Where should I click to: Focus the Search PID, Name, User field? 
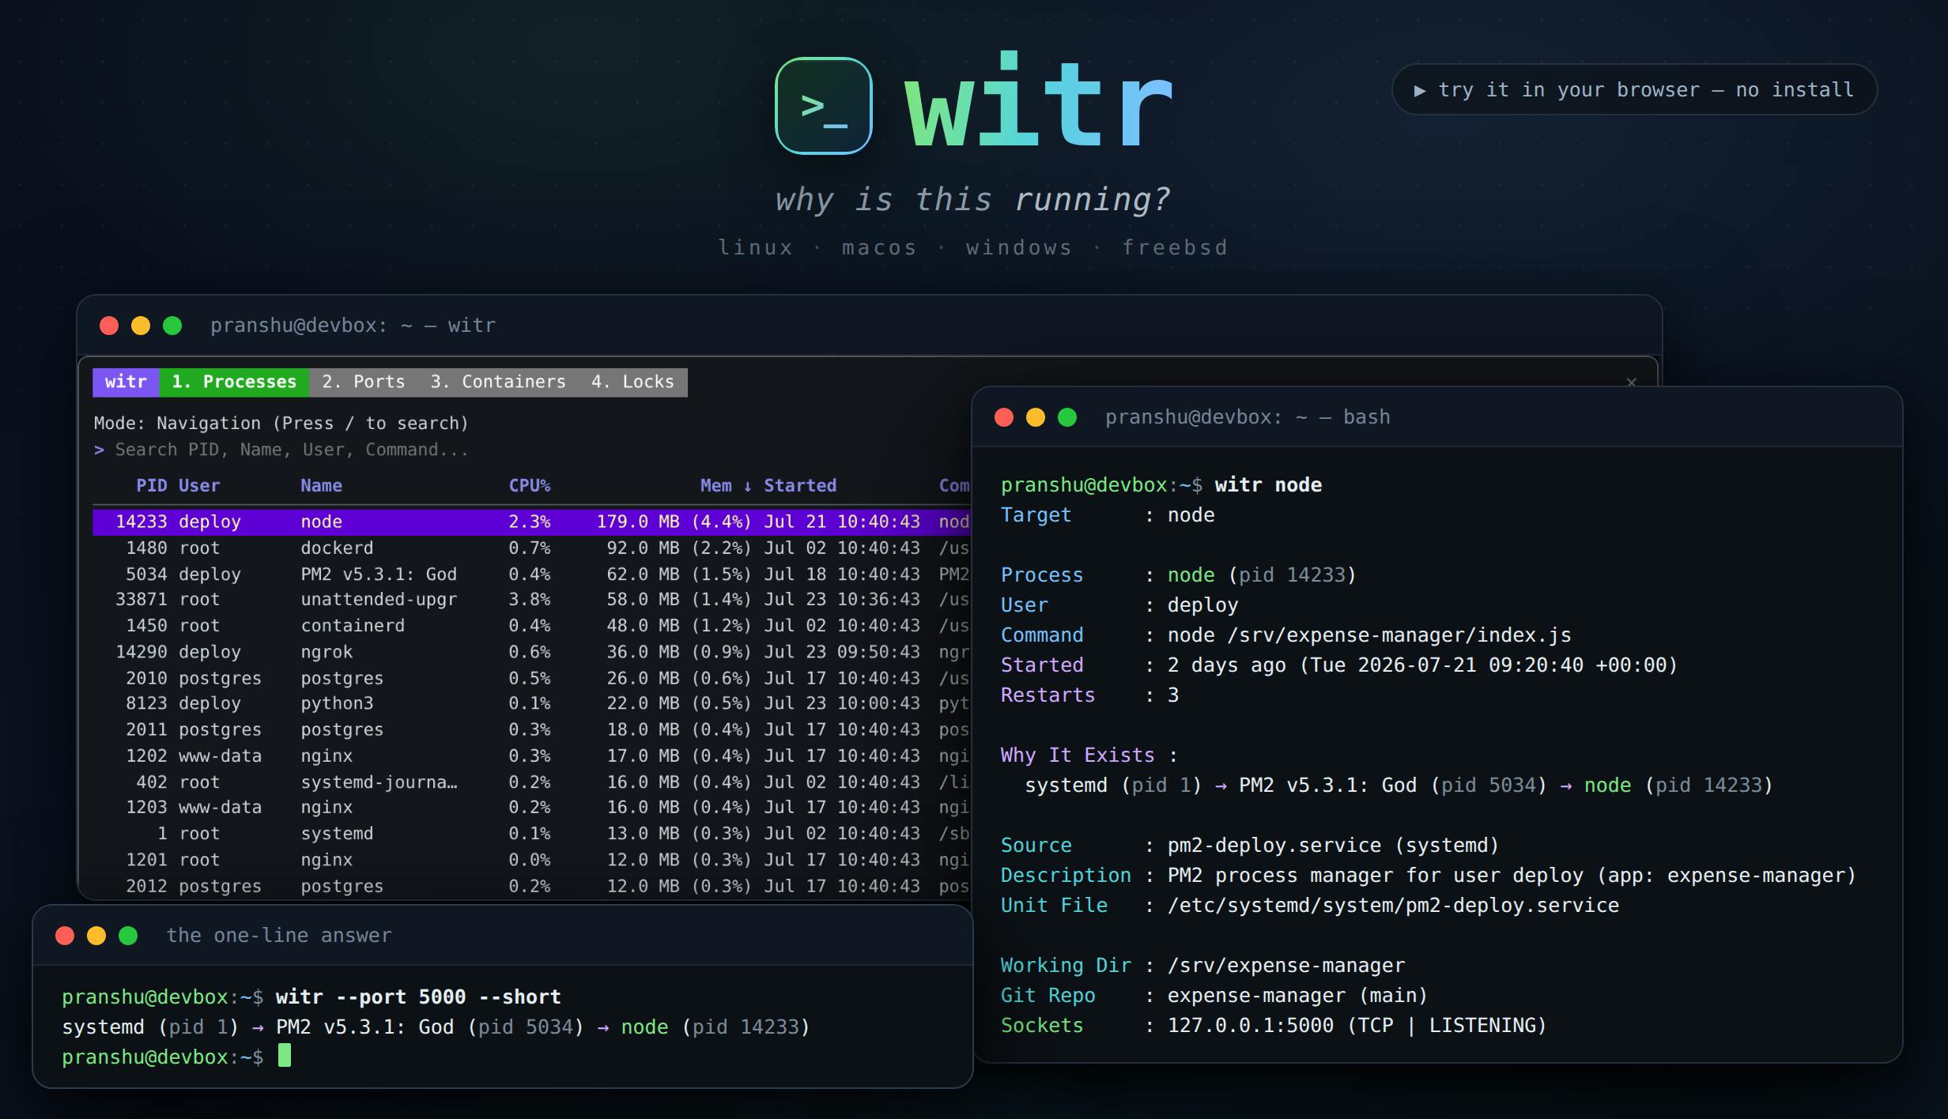pyautogui.click(x=291, y=450)
